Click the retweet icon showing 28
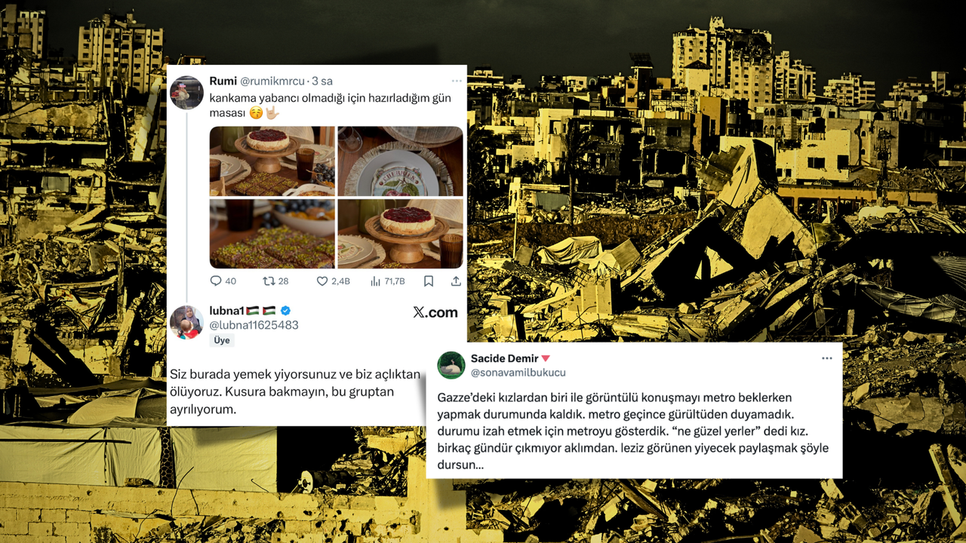The image size is (966, 543). (268, 281)
